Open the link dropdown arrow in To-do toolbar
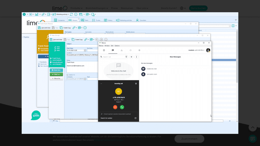Image resolution: width=260 pixels, height=146 pixels. [88, 40]
